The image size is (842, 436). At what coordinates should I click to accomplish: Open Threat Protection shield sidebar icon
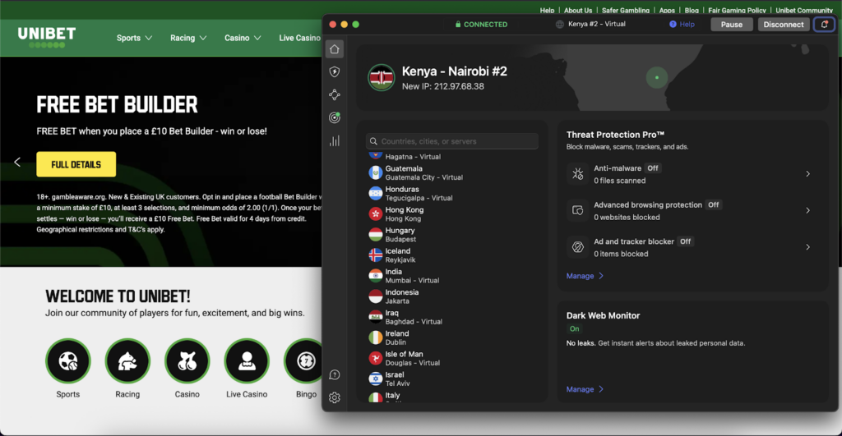tap(335, 72)
